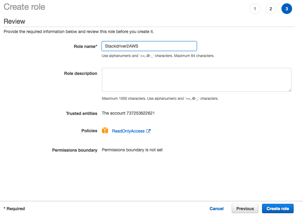Click the orange policy box icon
The width and height of the screenshot is (303, 215).
tap(105, 131)
